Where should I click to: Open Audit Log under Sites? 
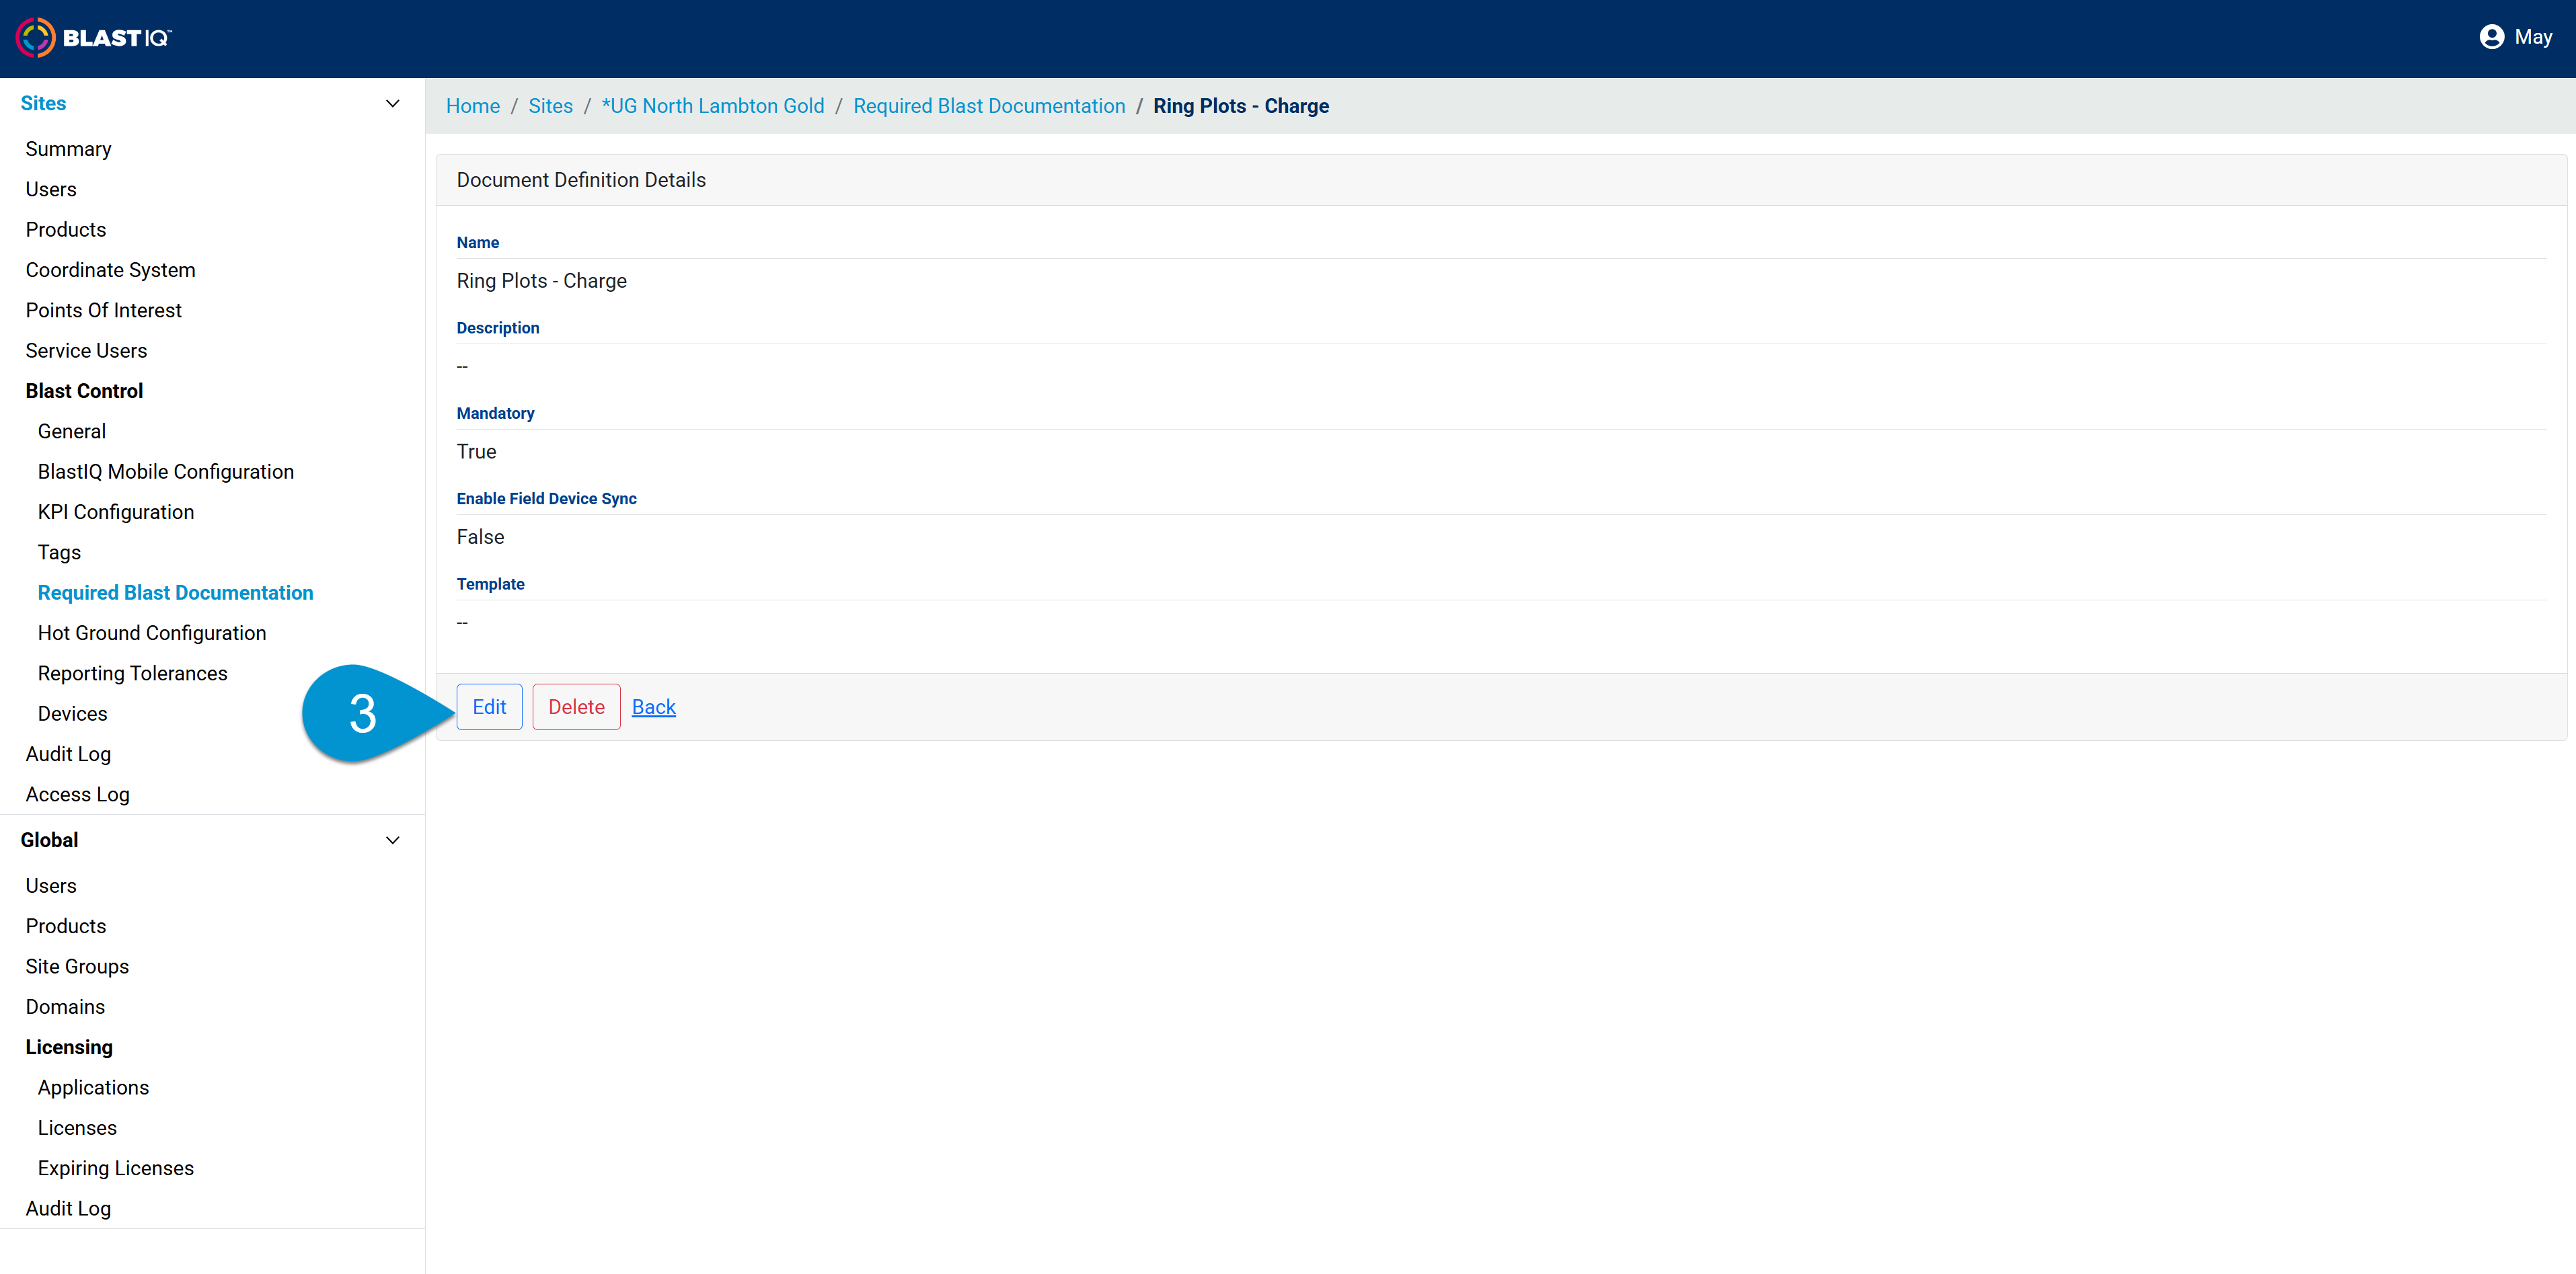[68, 754]
